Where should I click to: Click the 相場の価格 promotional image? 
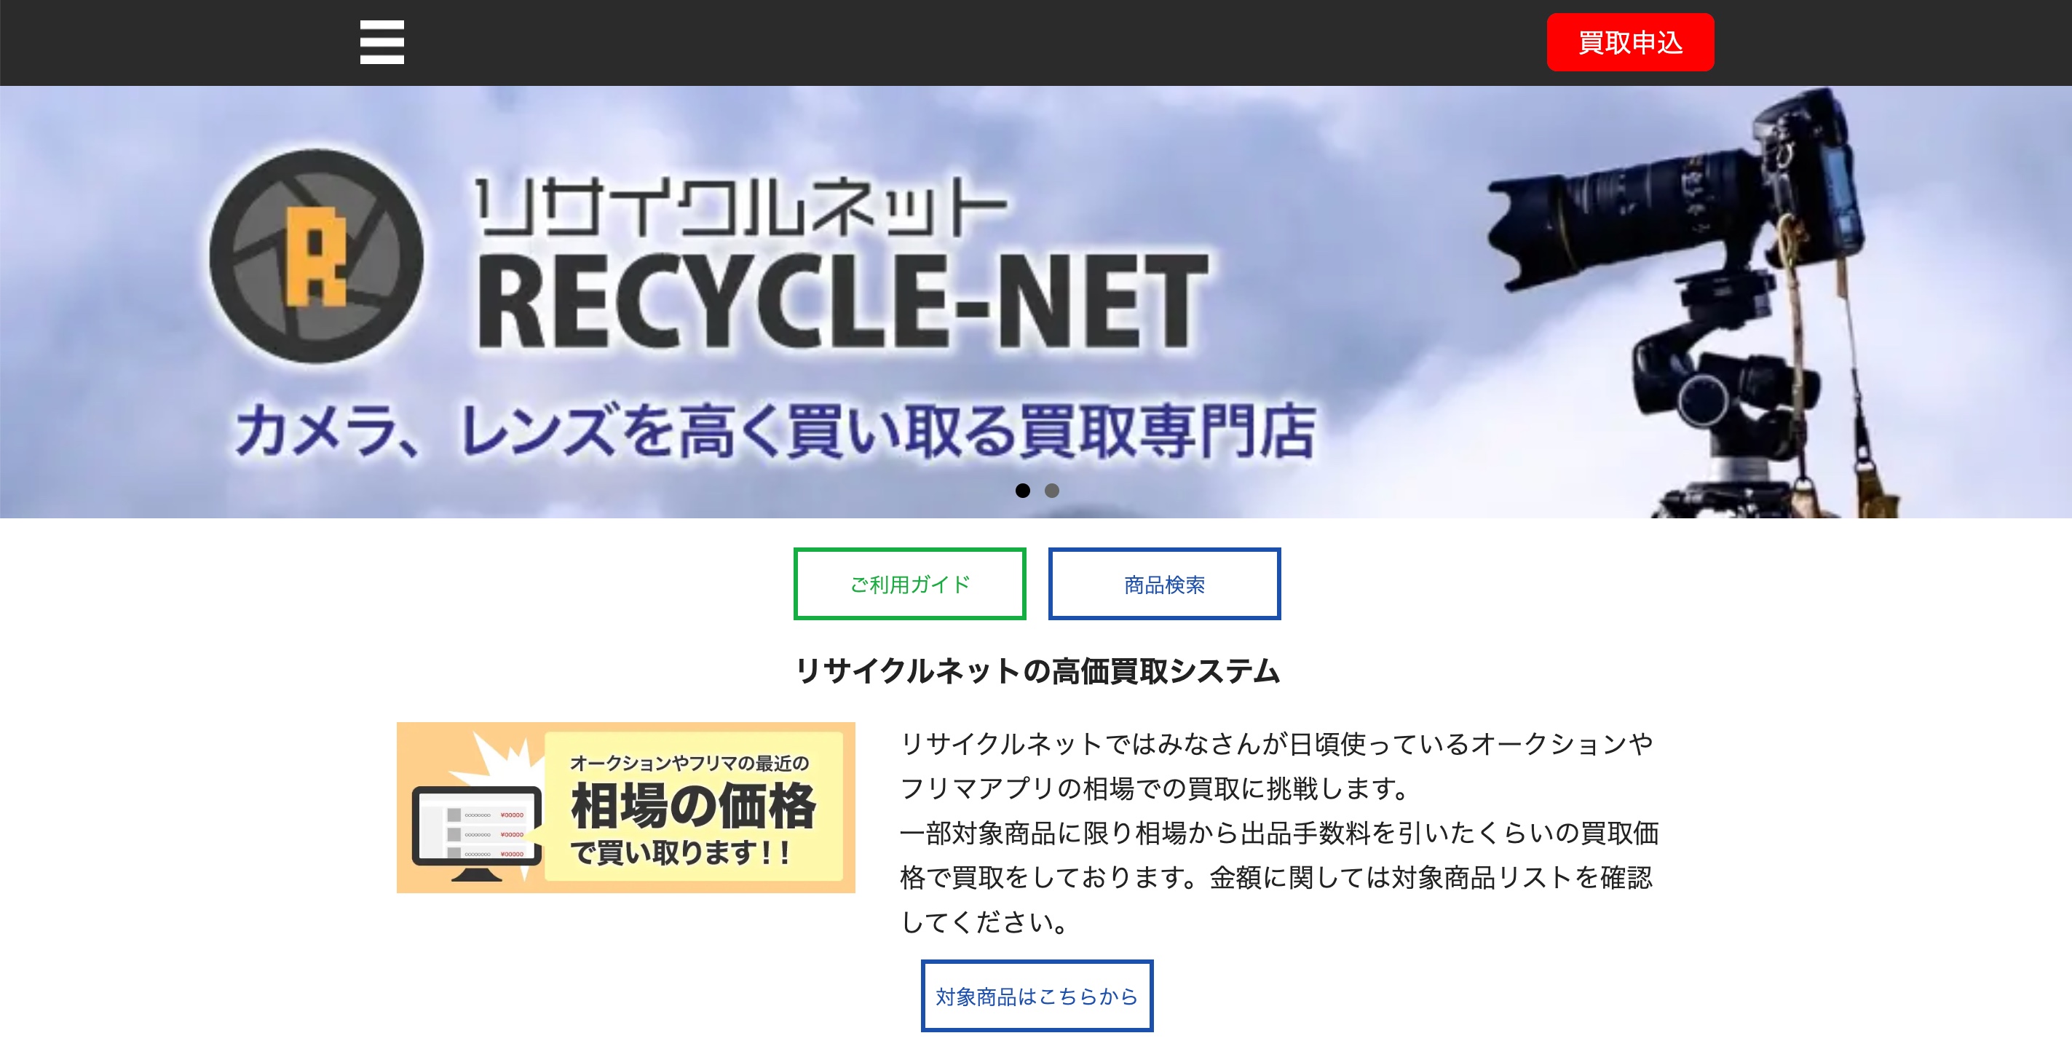point(626,808)
